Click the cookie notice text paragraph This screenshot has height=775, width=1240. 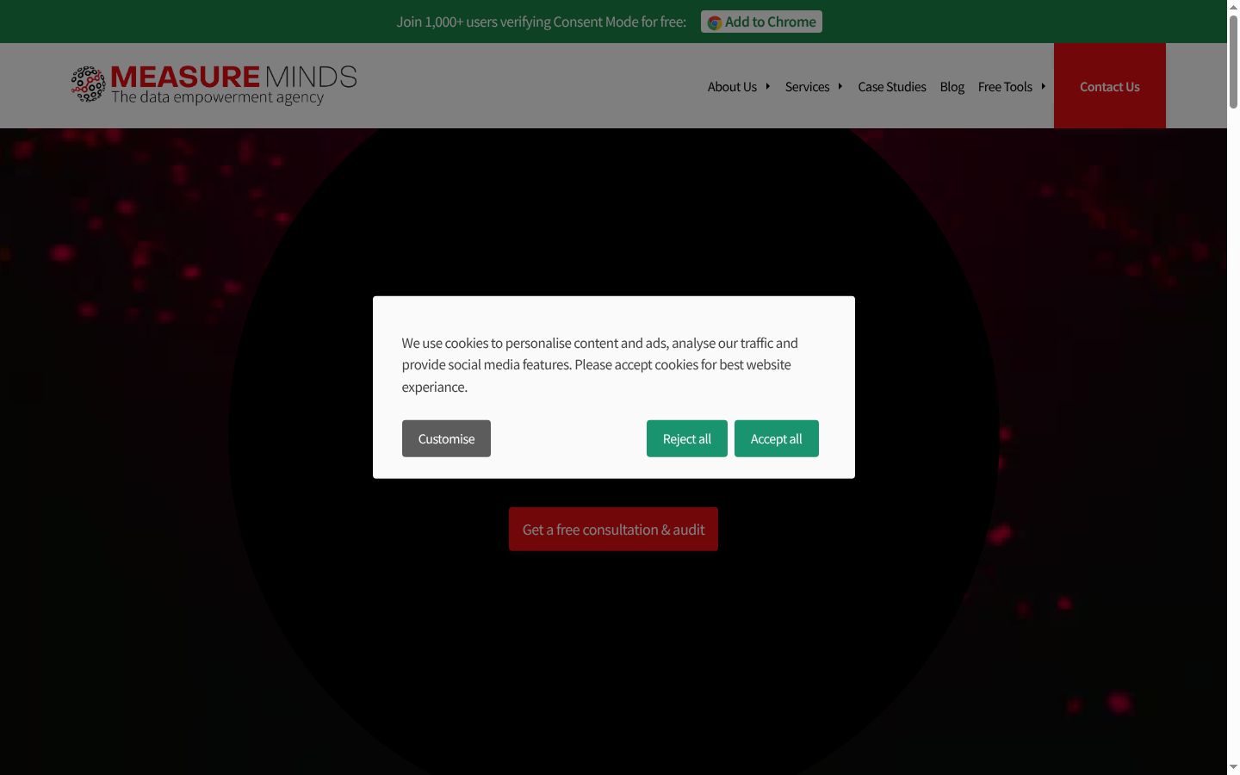click(x=600, y=365)
